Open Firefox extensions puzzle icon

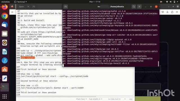click(172, 12)
